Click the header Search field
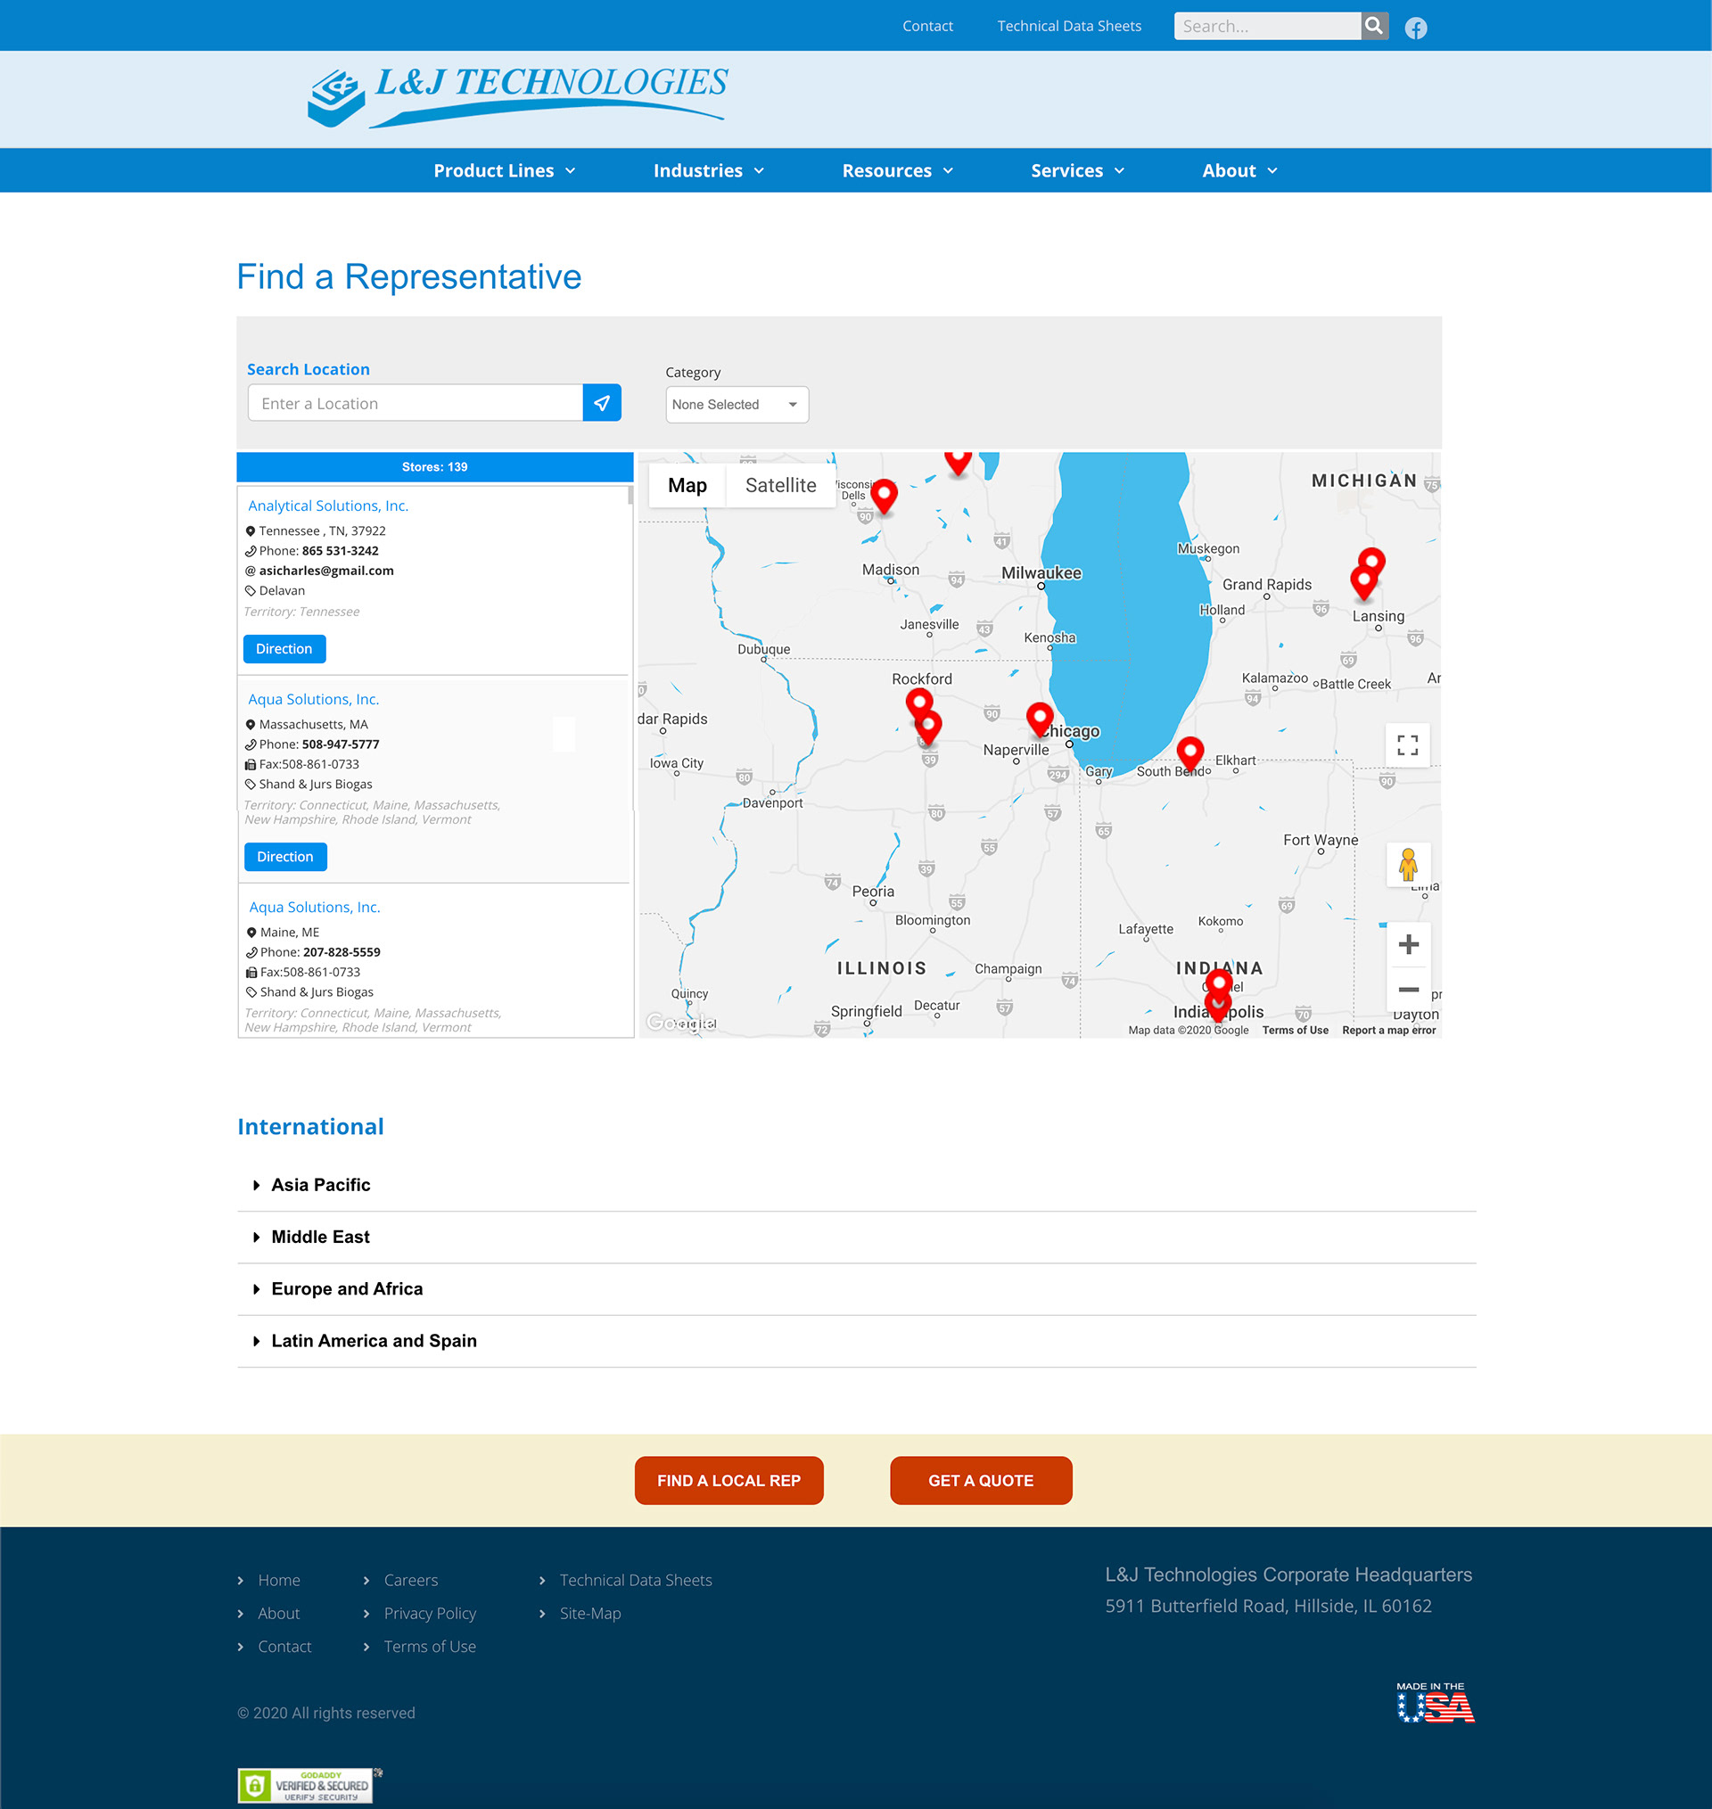 1267,26
